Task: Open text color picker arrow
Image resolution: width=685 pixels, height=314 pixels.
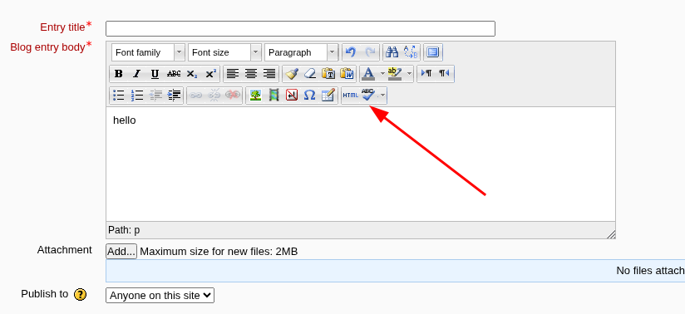Action: 382,74
